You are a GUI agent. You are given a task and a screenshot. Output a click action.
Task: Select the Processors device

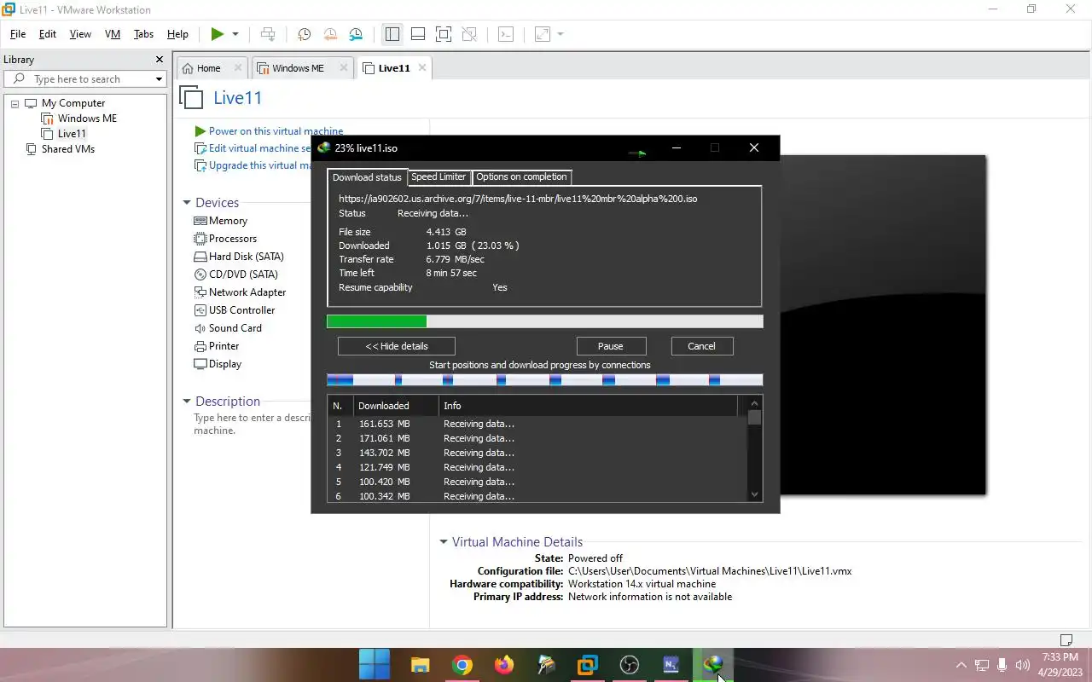[x=225, y=239]
